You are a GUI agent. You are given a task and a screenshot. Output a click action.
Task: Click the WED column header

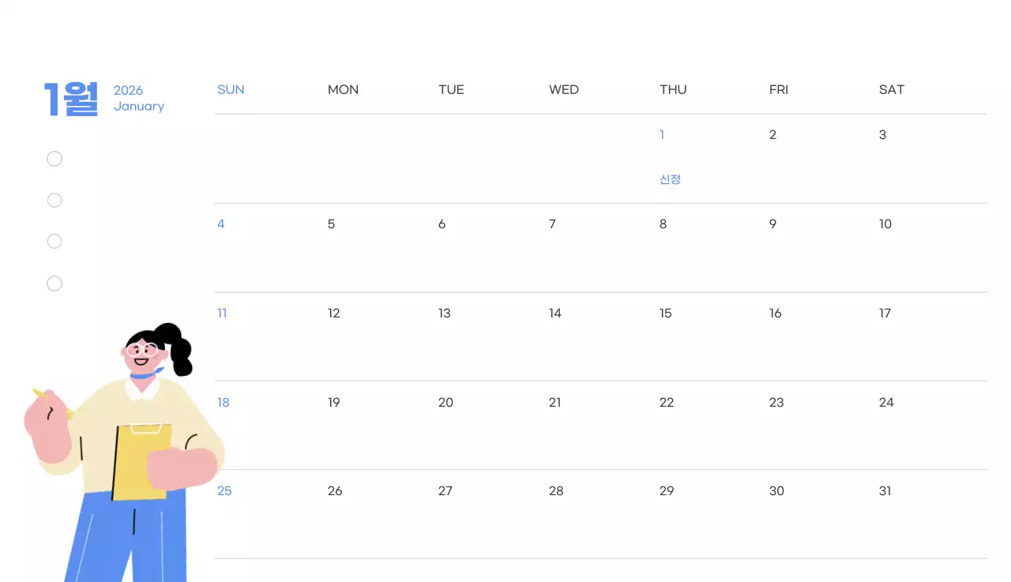click(x=564, y=90)
